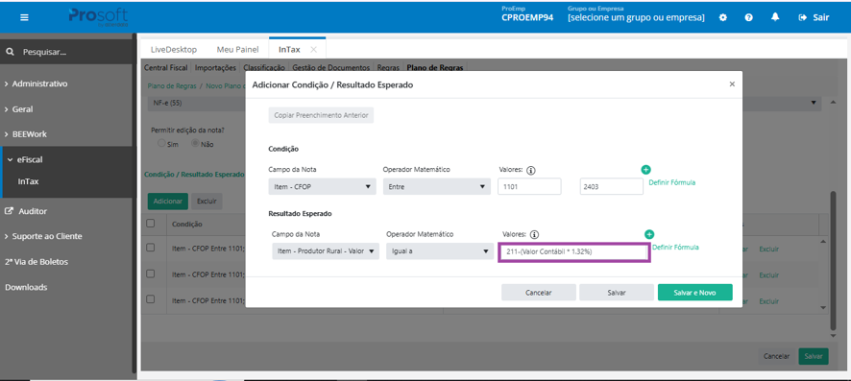
Task: Click the 211-(Valor Contábil * 1.32%) field
Action: tap(573, 252)
